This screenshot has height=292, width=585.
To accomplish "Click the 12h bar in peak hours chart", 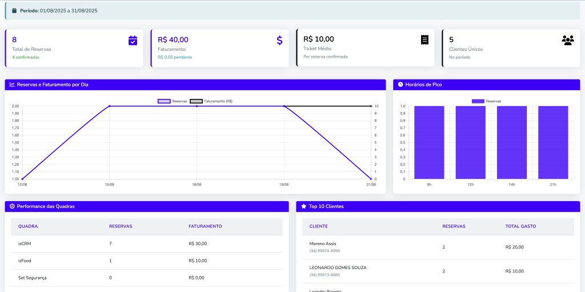I will pyautogui.click(x=471, y=142).
